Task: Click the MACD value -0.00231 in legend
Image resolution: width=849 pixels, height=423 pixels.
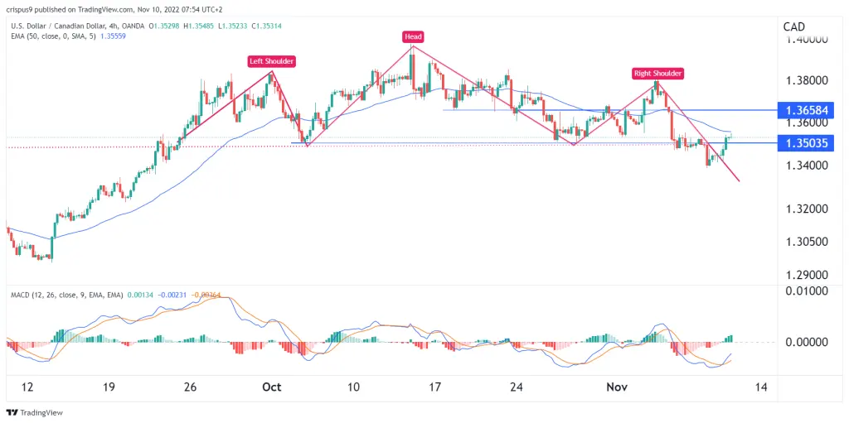Action: pyautogui.click(x=172, y=295)
